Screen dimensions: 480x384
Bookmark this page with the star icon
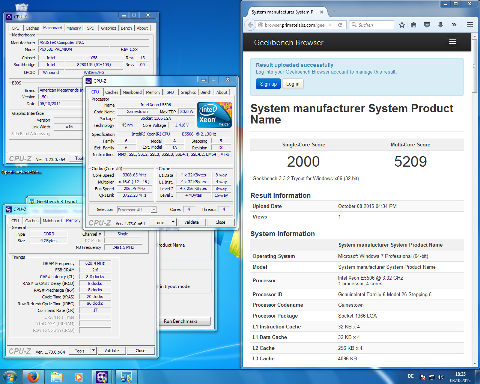click(x=402, y=25)
